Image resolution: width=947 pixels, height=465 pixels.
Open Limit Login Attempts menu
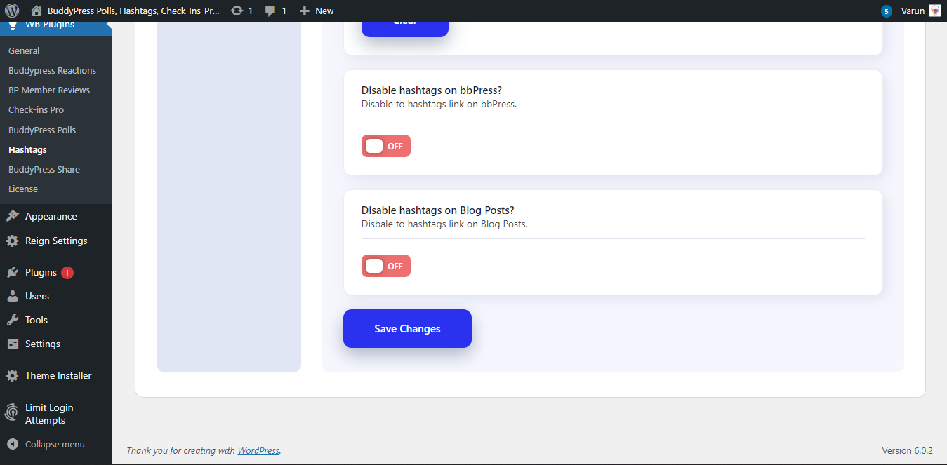(49, 414)
